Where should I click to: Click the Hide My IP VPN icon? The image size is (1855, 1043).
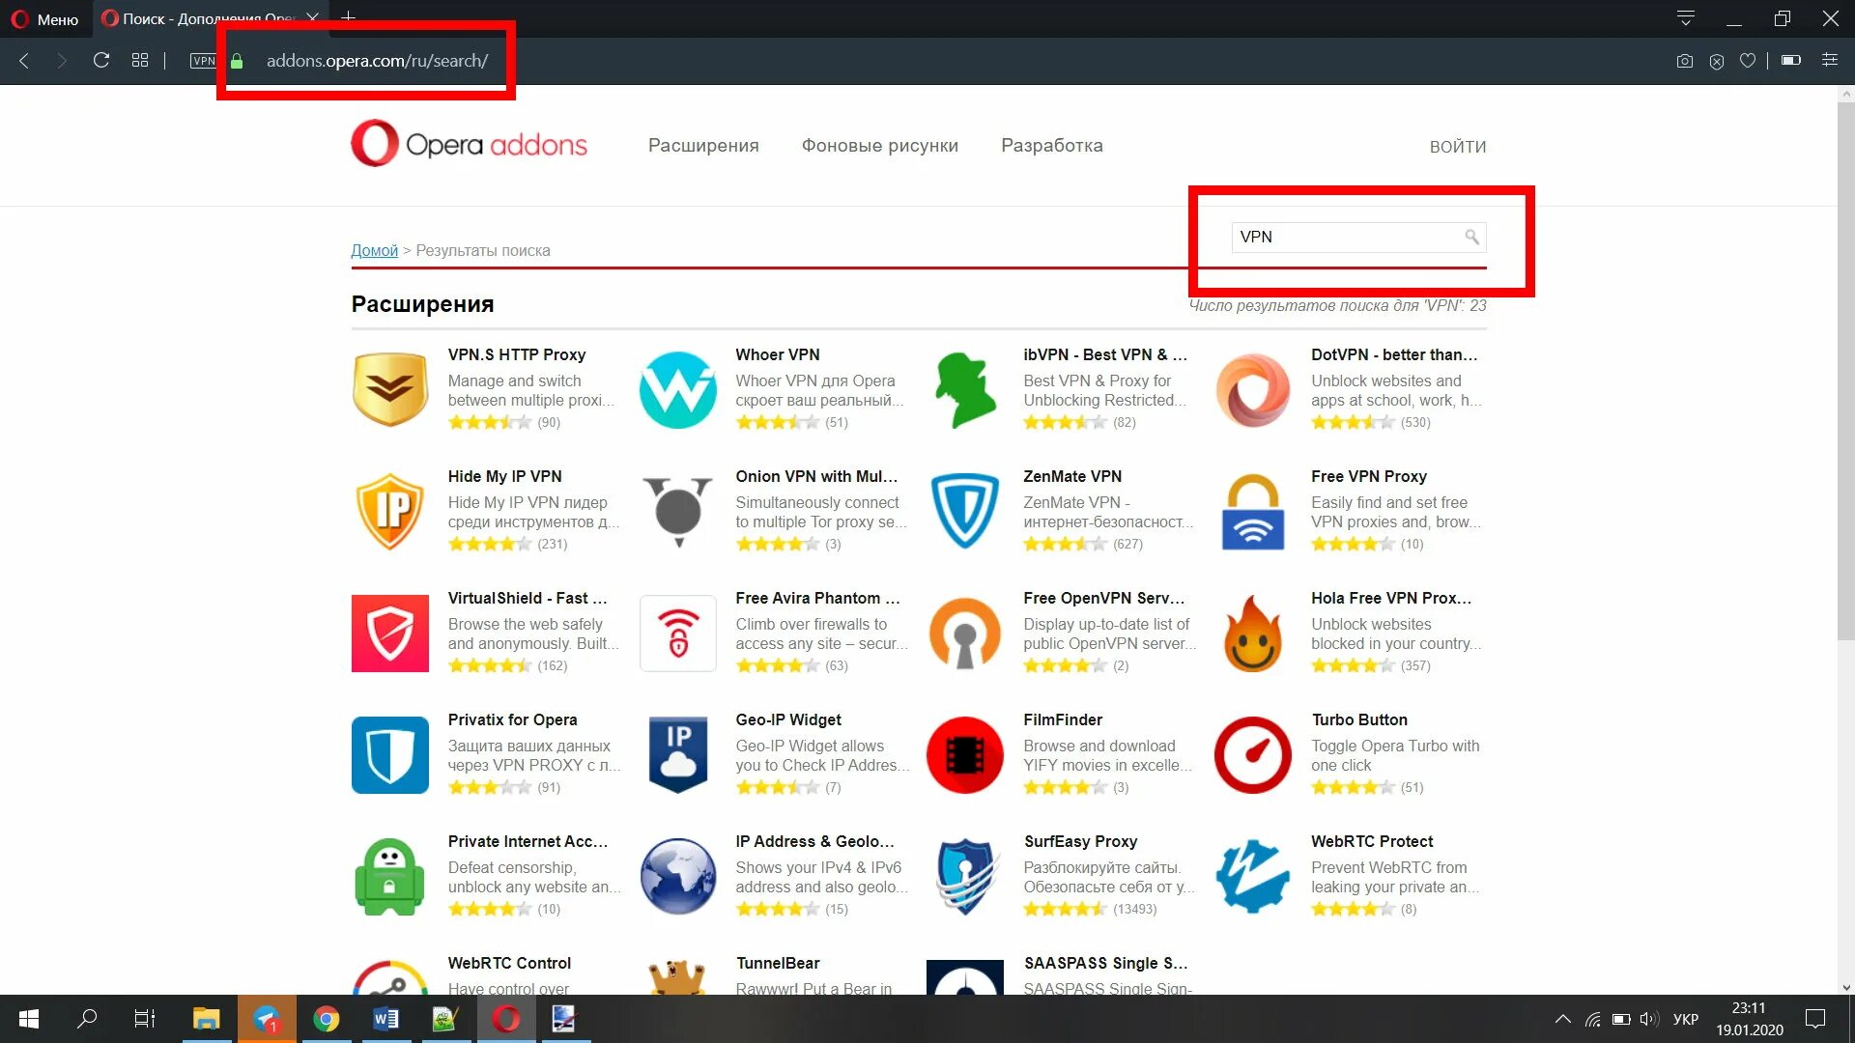(390, 511)
